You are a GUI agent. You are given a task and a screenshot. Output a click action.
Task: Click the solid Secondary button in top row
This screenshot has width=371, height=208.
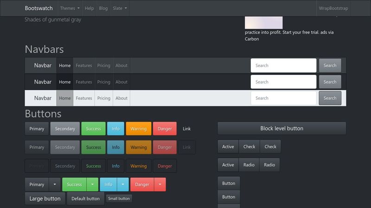click(x=65, y=129)
